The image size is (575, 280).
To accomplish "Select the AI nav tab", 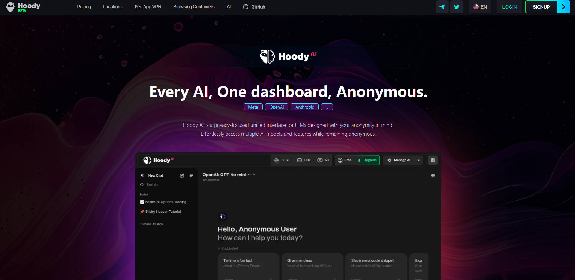I will coord(229,7).
